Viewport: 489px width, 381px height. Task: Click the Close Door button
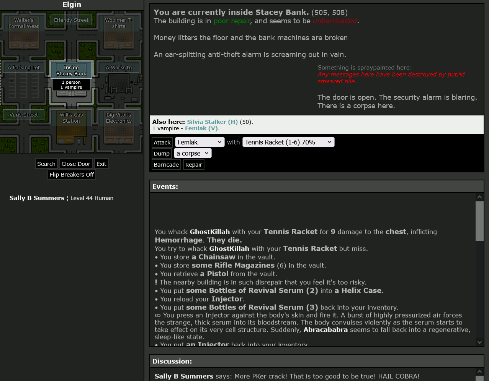pos(76,164)
